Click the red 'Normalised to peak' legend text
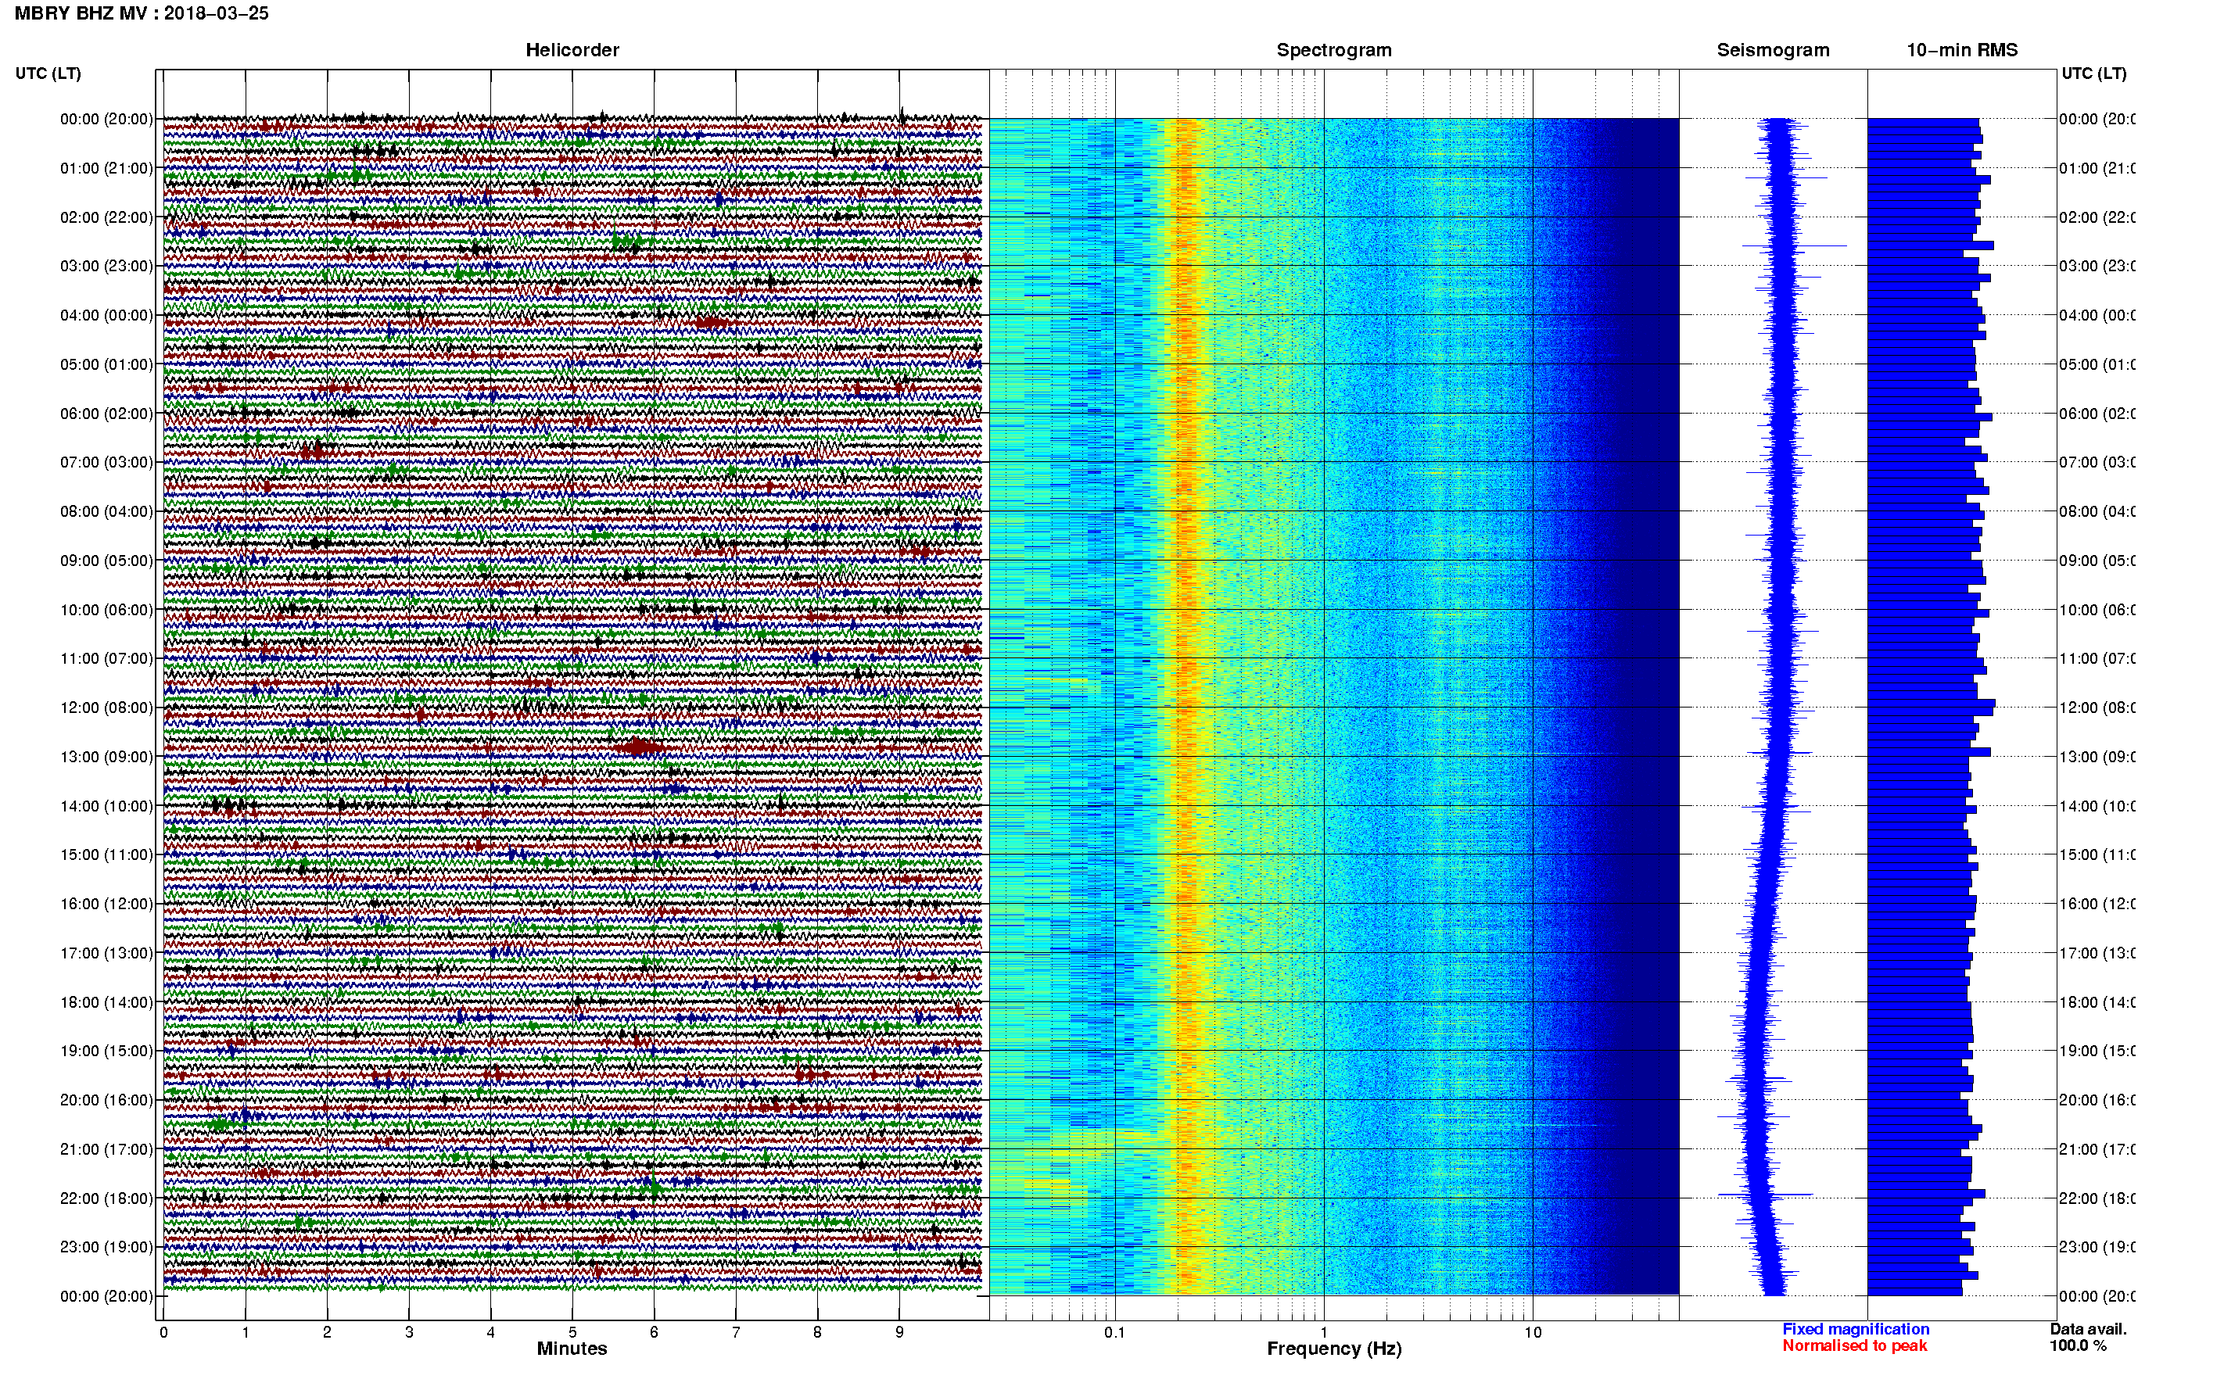The width and height of the screenshot is (2224, 1390). [x=1854, y=1346]
